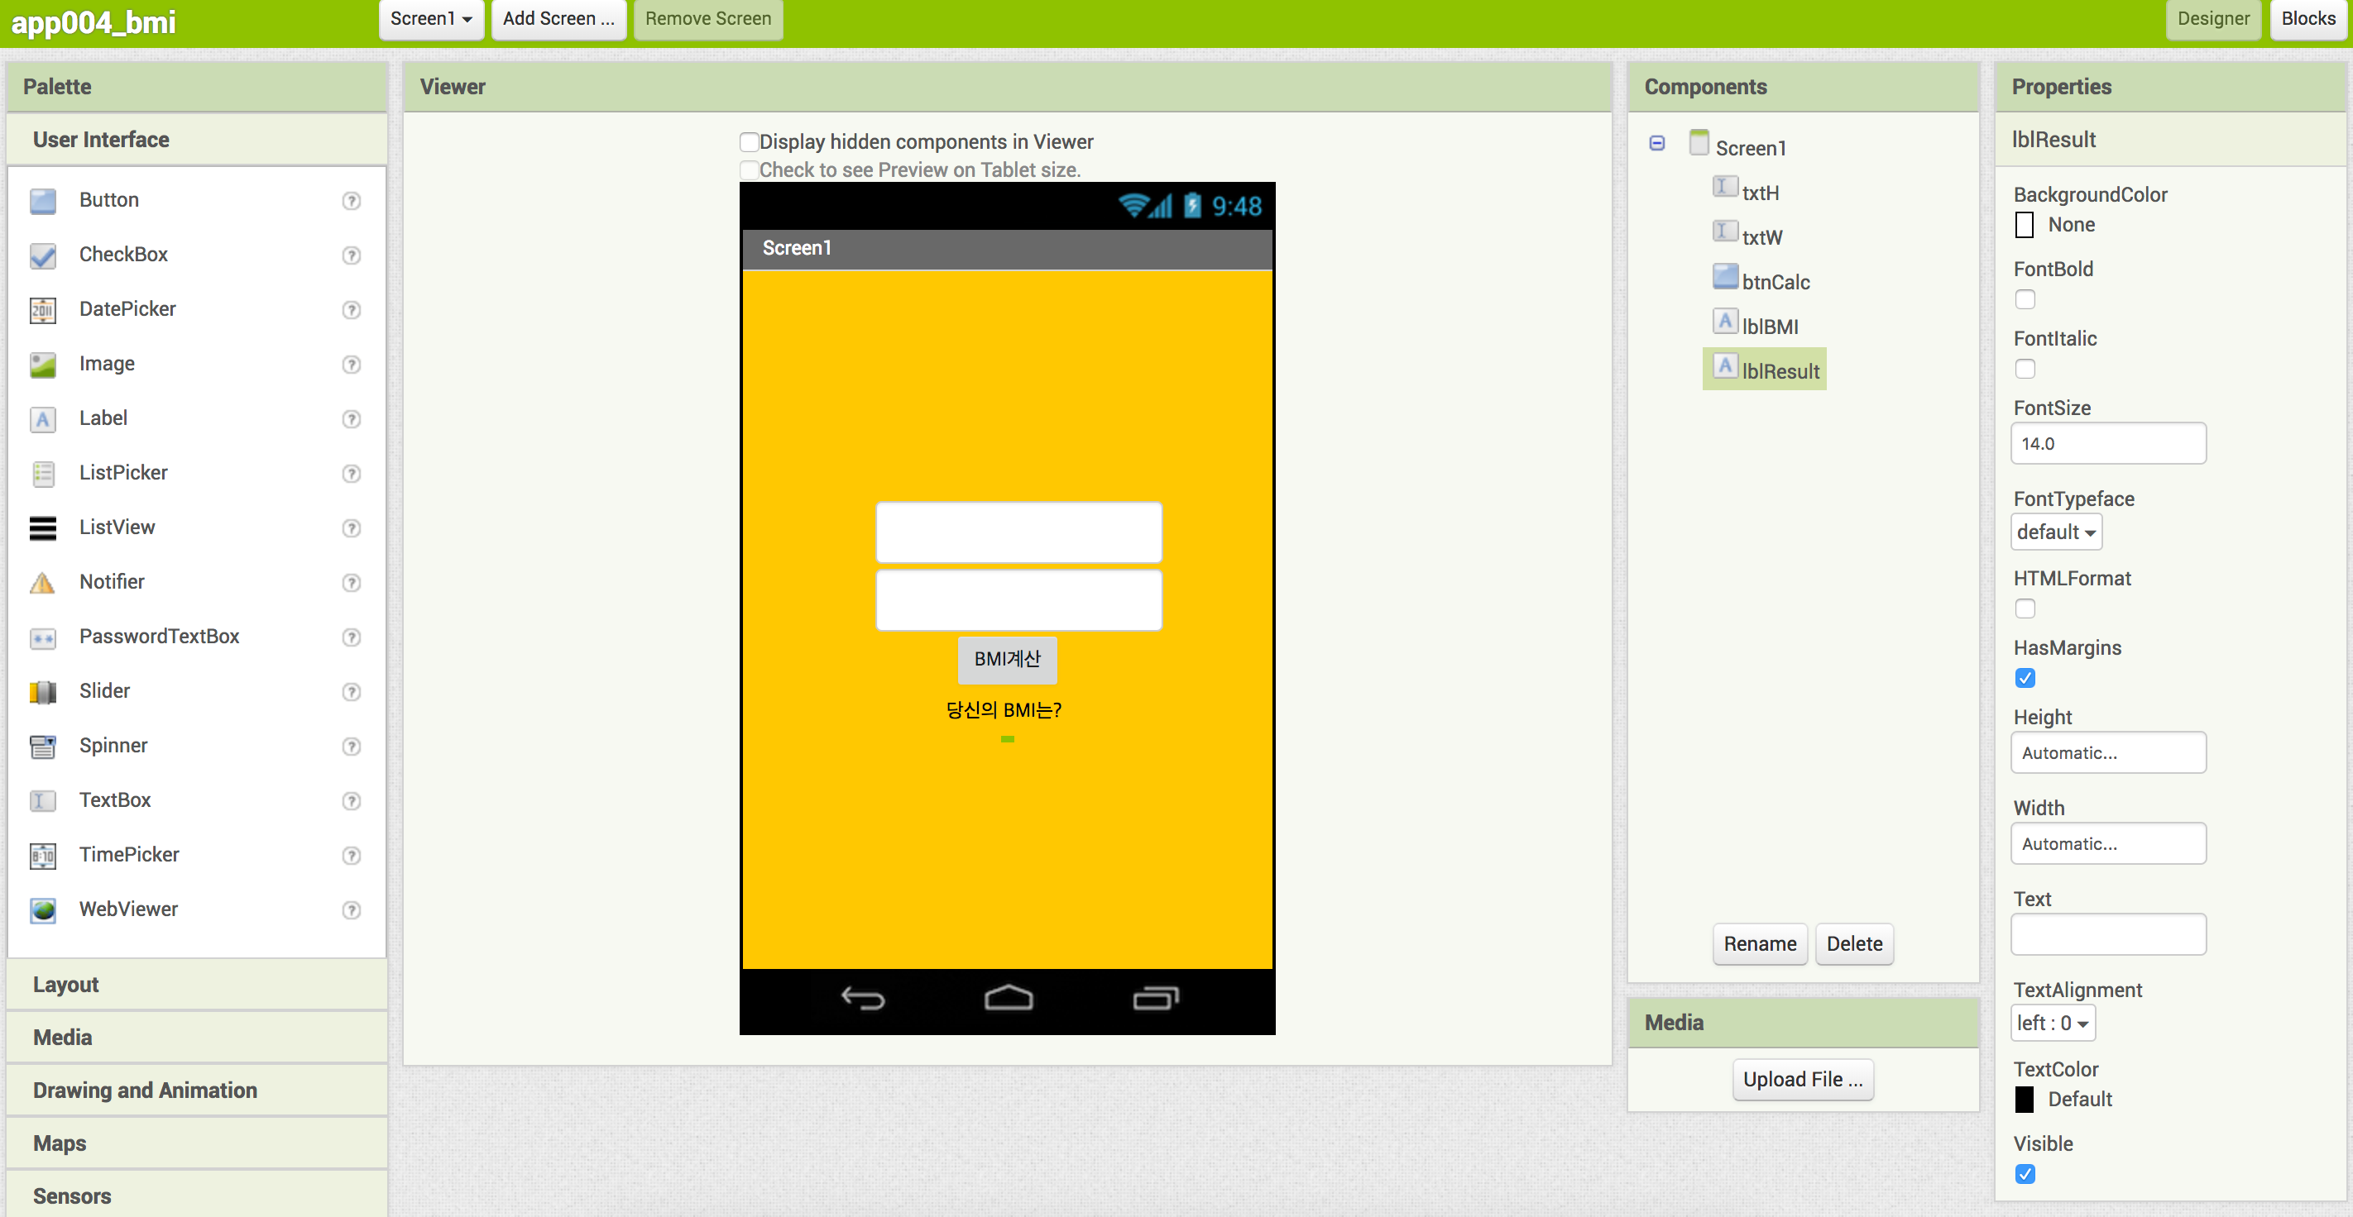Viewport: 2353px width, 1217px height.
Task: Open help for Button component
Action: tap(351, 201)
